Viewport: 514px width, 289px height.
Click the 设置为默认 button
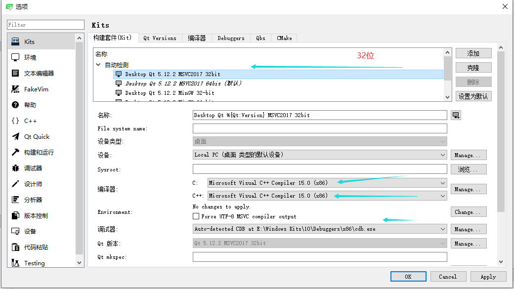click(x=473, y=96)
